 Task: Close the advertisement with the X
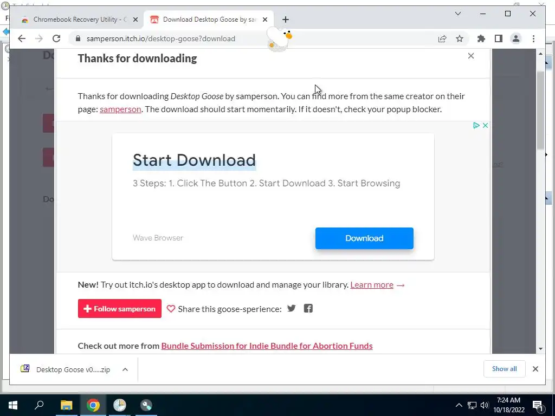tap(485, 125)
